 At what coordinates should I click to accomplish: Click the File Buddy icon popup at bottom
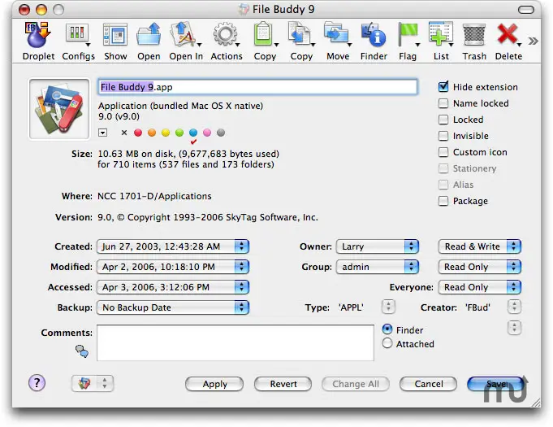[x=93, y=384]
